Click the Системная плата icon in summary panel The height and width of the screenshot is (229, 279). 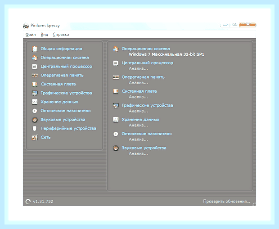coord(116,91)
